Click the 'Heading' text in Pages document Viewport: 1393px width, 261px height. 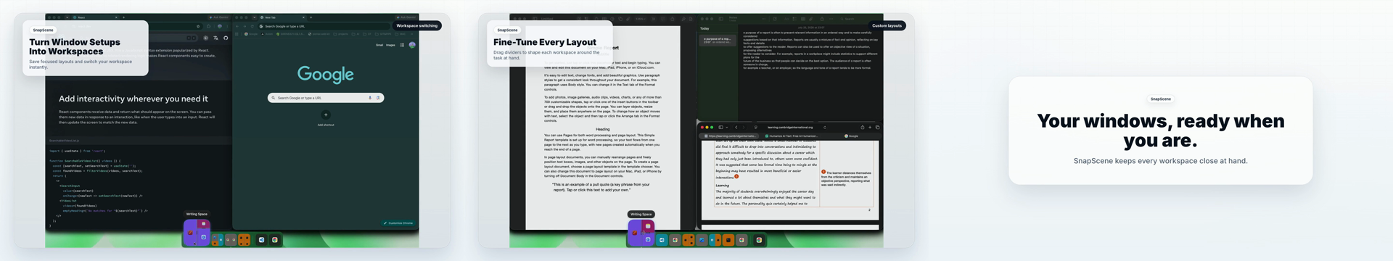click(602, 129)
